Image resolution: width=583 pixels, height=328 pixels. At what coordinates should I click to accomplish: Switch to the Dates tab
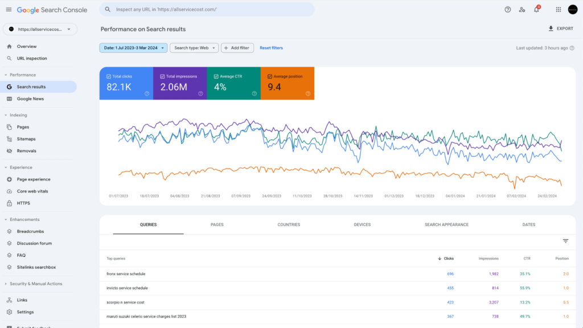tap(529, 224)
